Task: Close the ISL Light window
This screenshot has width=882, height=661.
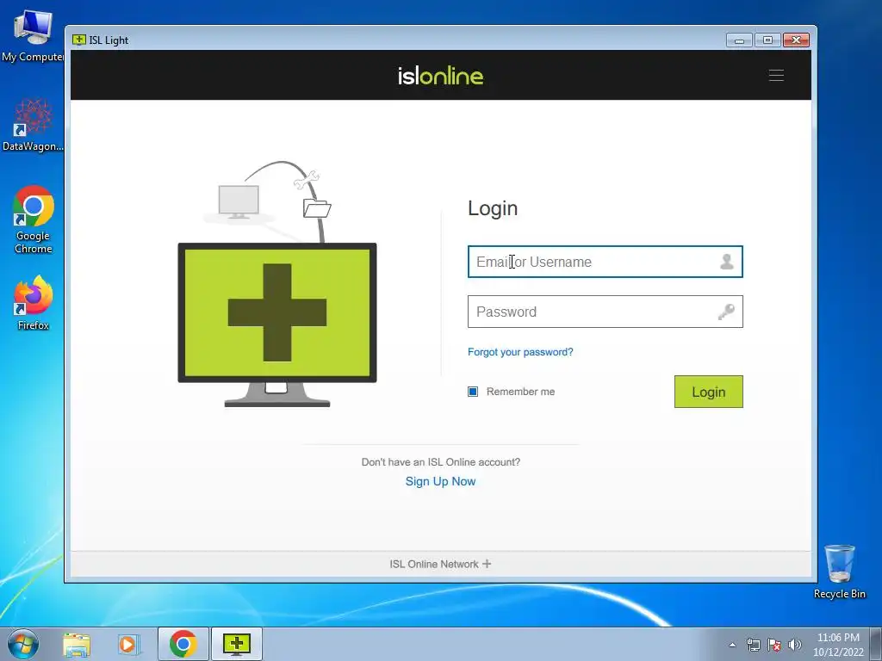Action: [796, 40]
